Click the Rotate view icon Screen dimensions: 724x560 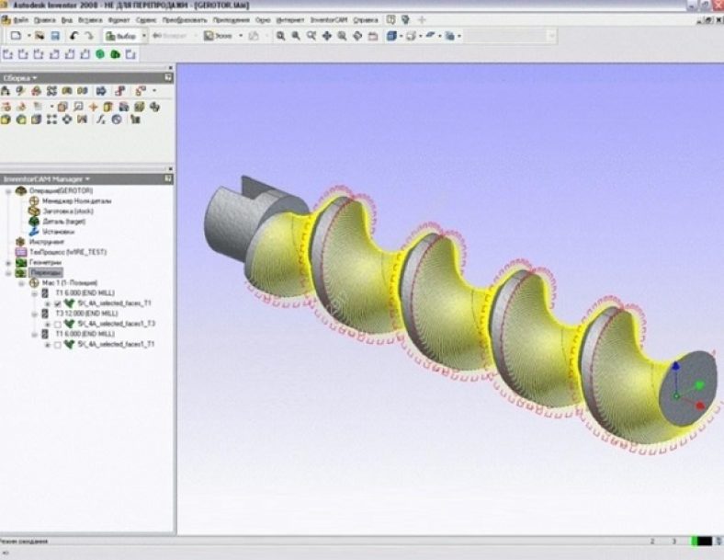point(357,36)
